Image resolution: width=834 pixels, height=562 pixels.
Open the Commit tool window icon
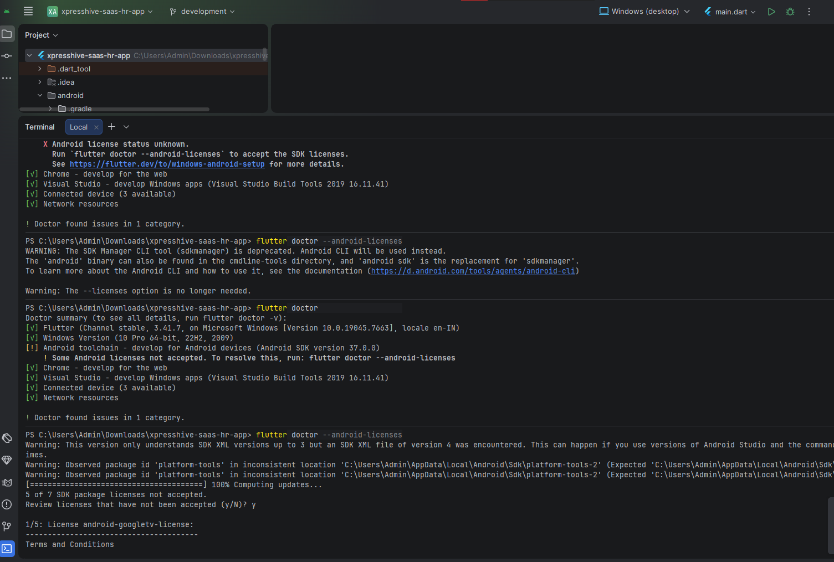click(7, 56)
